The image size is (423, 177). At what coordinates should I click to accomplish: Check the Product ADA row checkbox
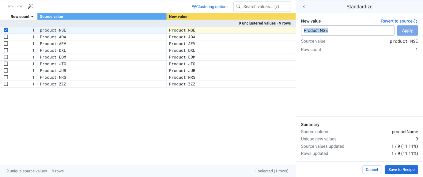pyautogui.click(x=6, y=37)
